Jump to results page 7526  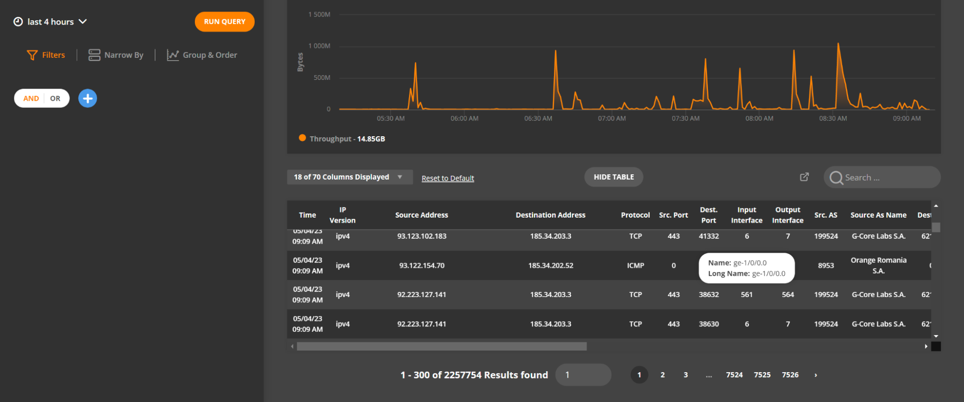(x=790, y=375)
